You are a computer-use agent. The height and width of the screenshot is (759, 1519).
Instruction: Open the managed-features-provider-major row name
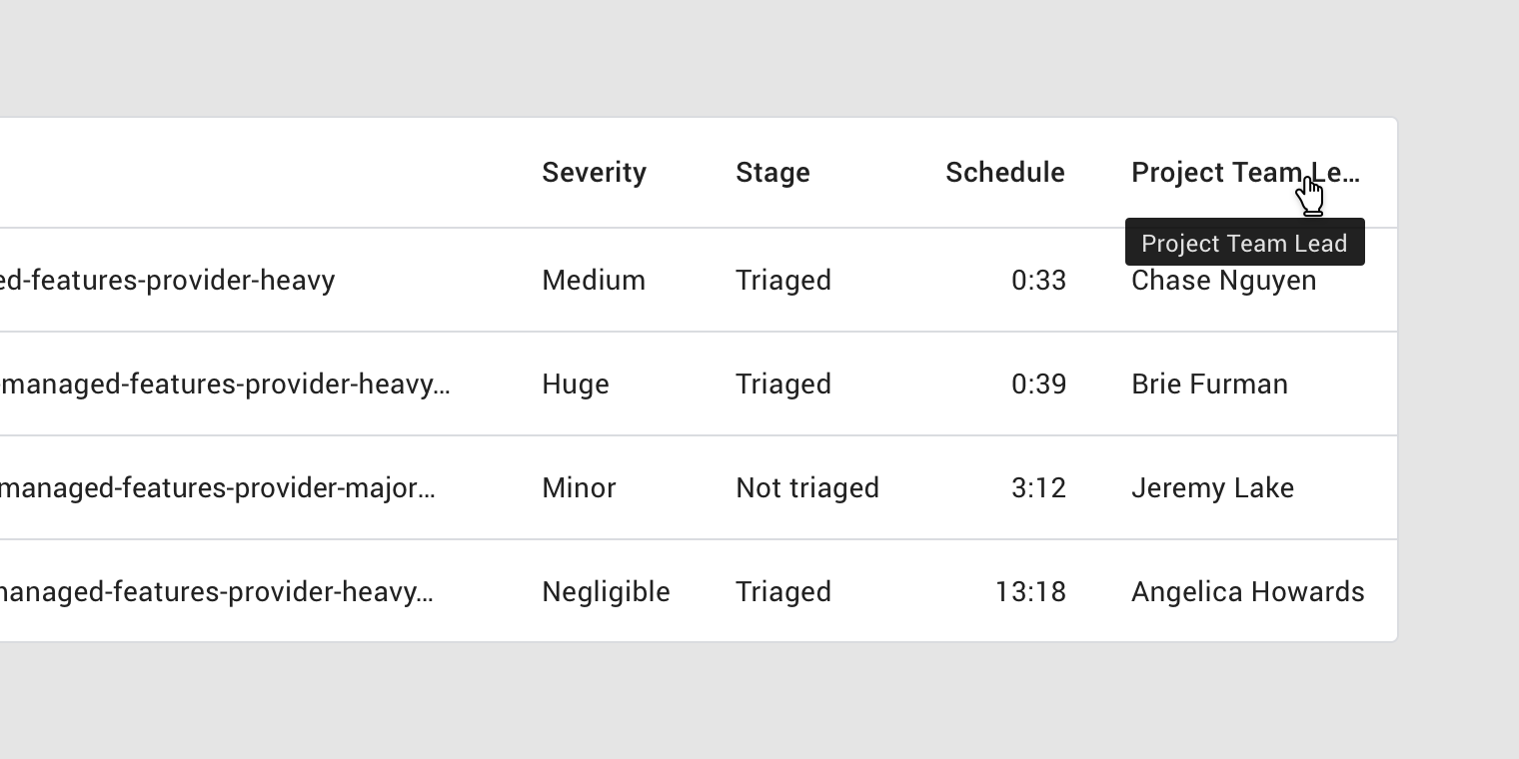pyautogui.click(x=218, y=488)
